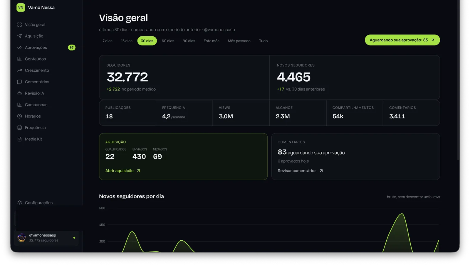
Task: Click the Conteúdos bar chart icon
Action: click(19, 59)
